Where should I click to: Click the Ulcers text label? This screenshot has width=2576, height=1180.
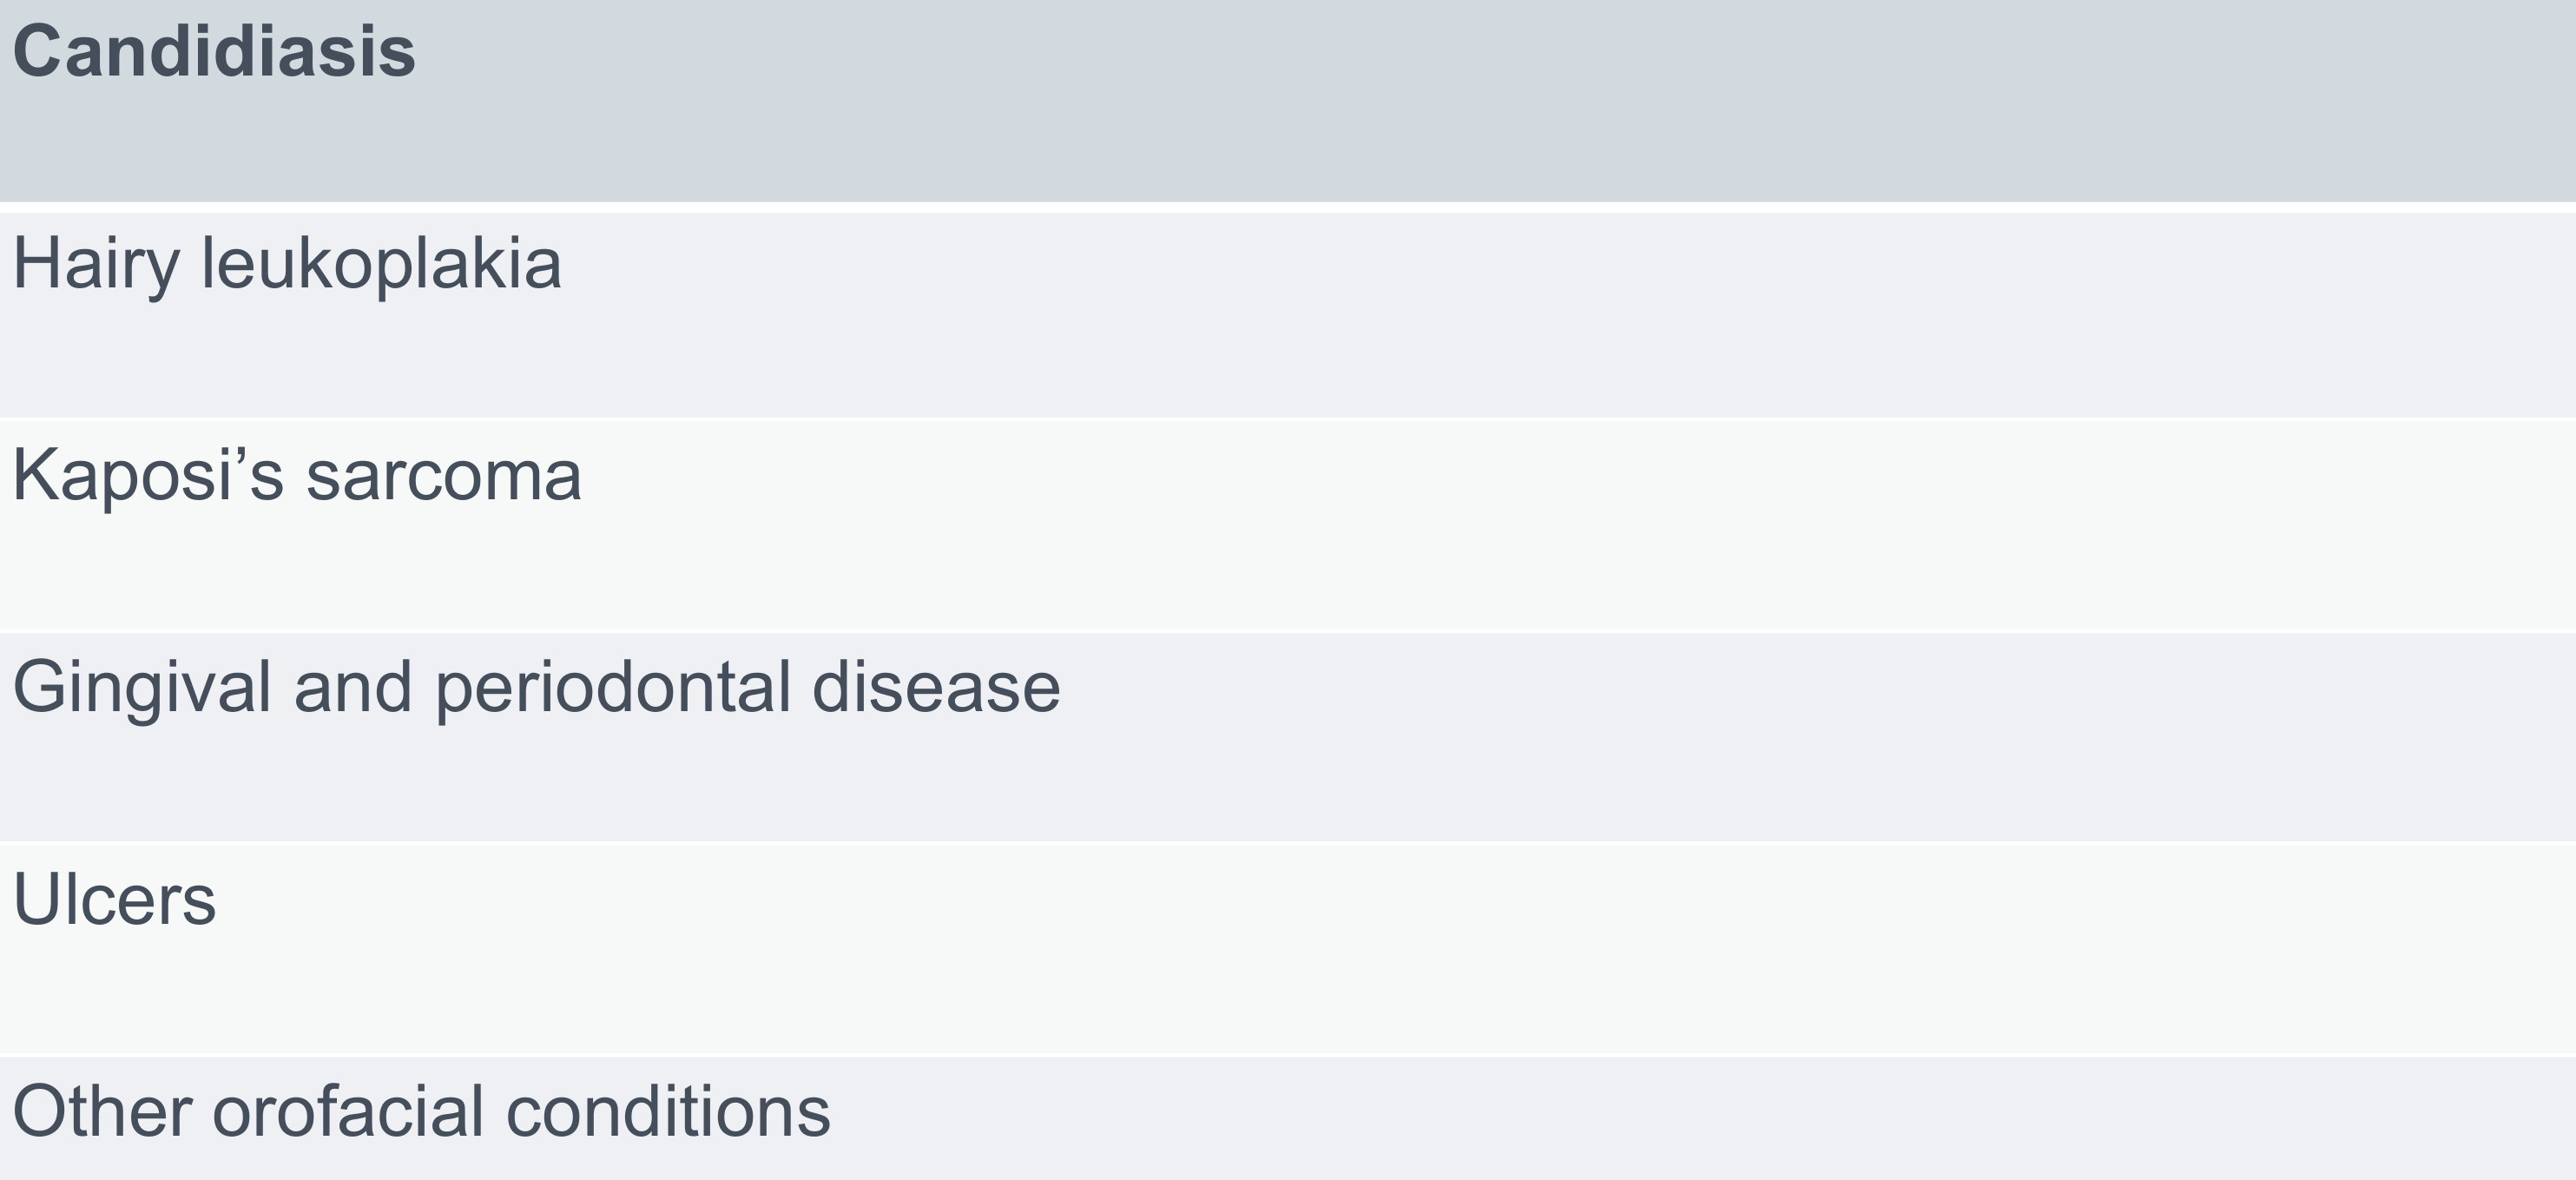pos(114,899)
